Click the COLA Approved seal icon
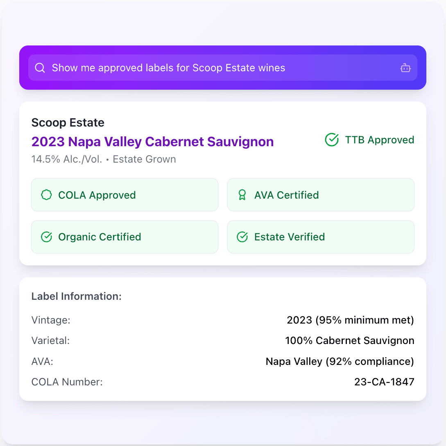Viewport: 446px width, 446px height. coord(46,195)
